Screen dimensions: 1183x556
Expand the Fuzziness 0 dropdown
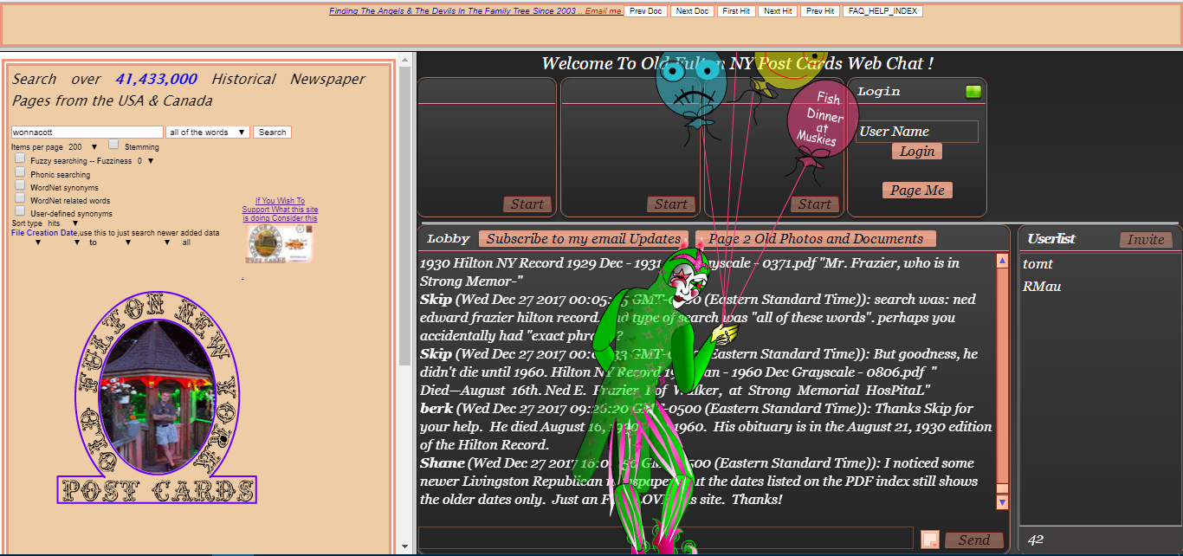pos(145,160)
